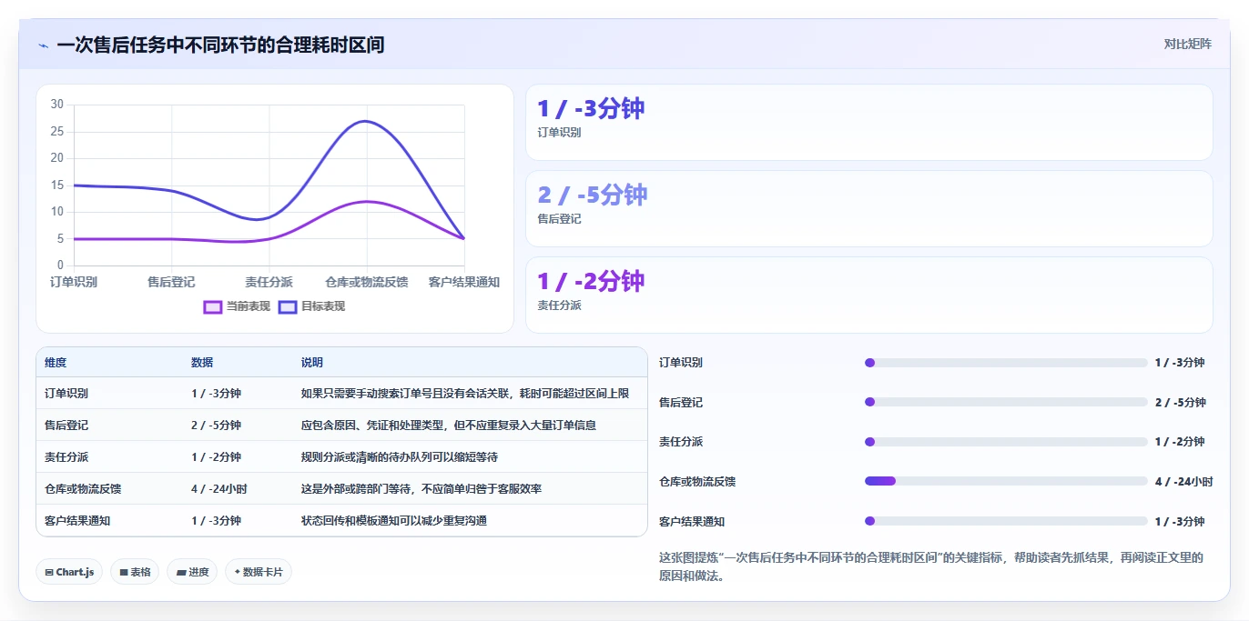Click the Chart.js tag chip
Viewport: 1249px width, 621px height.
click(69, 572)
